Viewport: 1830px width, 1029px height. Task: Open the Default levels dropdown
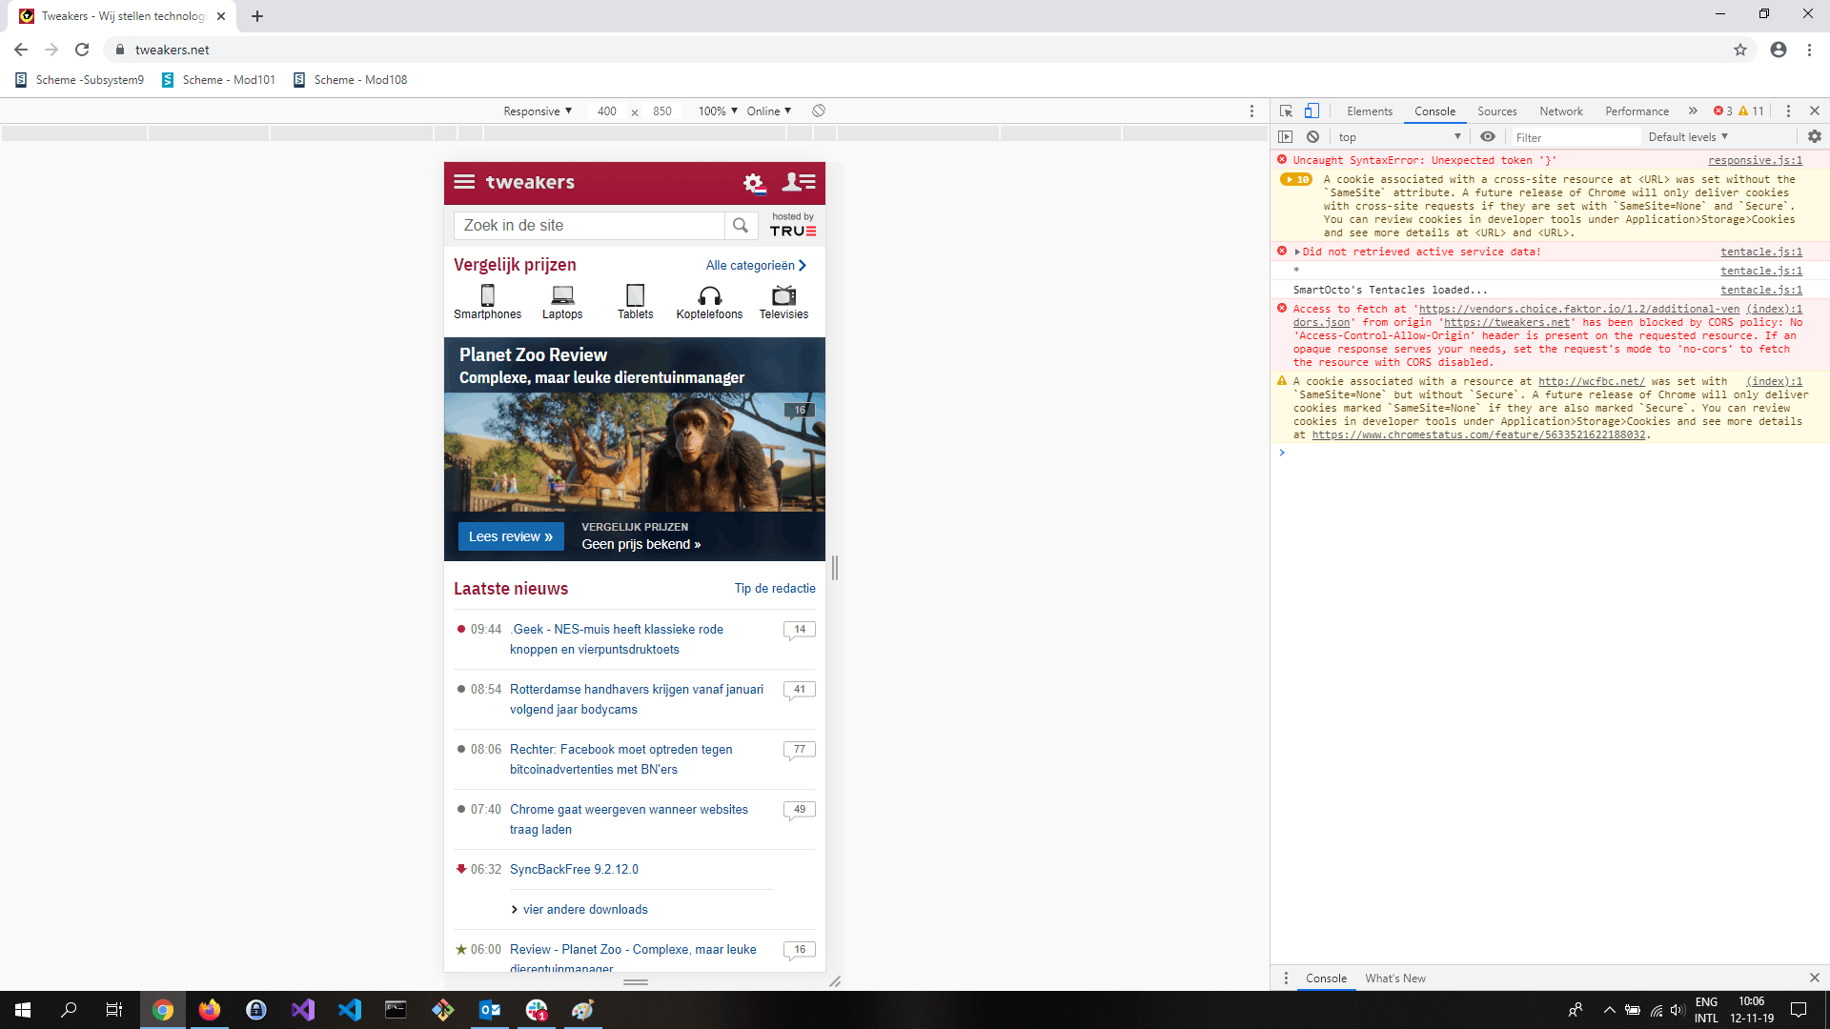(1687, 136)
